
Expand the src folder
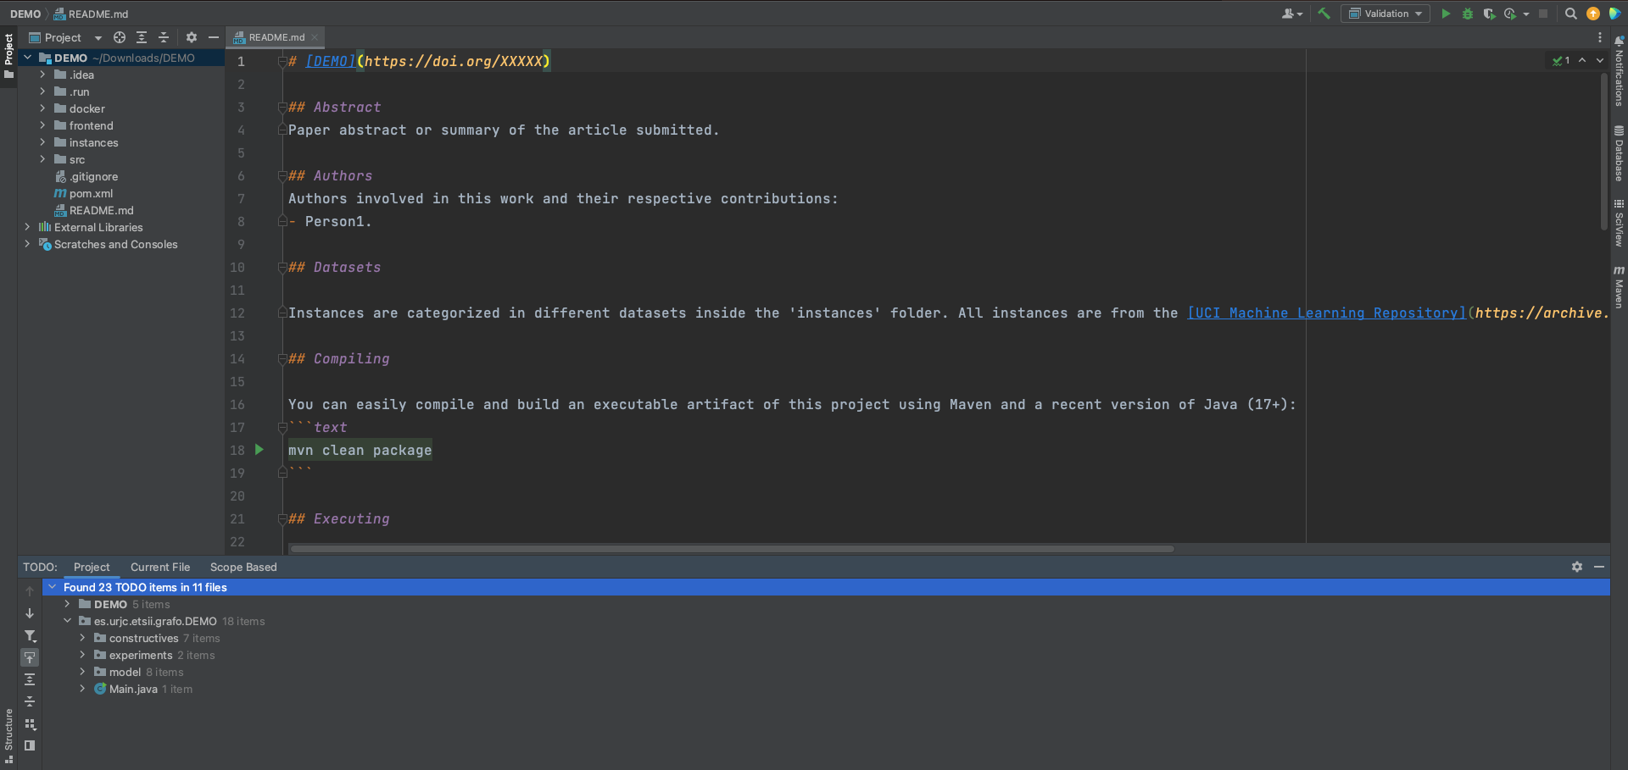(42, 159)
